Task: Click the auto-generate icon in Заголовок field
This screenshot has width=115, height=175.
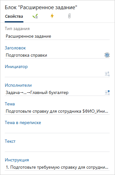Action: click(107, 55)
